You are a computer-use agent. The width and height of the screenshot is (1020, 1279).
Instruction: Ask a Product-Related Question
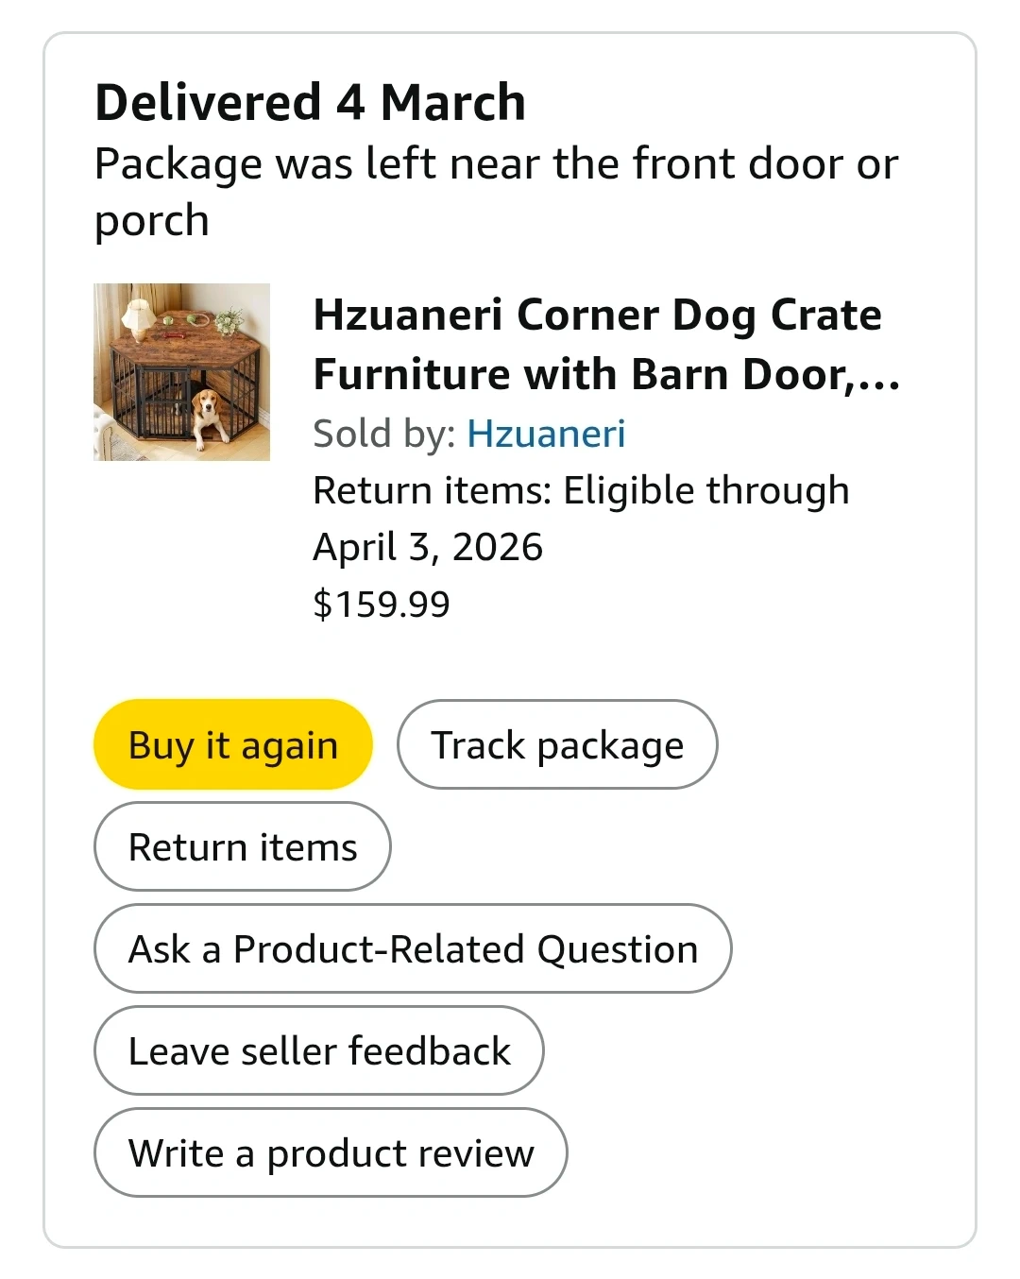[413, 949]
